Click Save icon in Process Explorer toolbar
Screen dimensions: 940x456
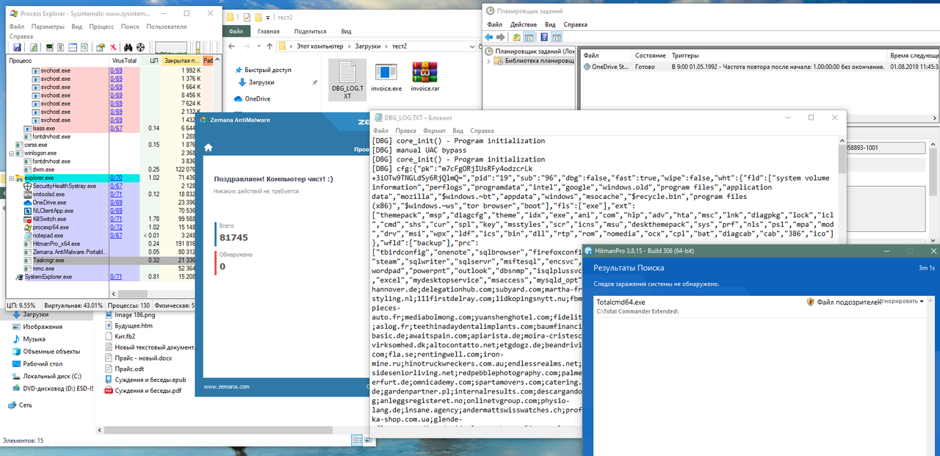(x=17, y=47)
